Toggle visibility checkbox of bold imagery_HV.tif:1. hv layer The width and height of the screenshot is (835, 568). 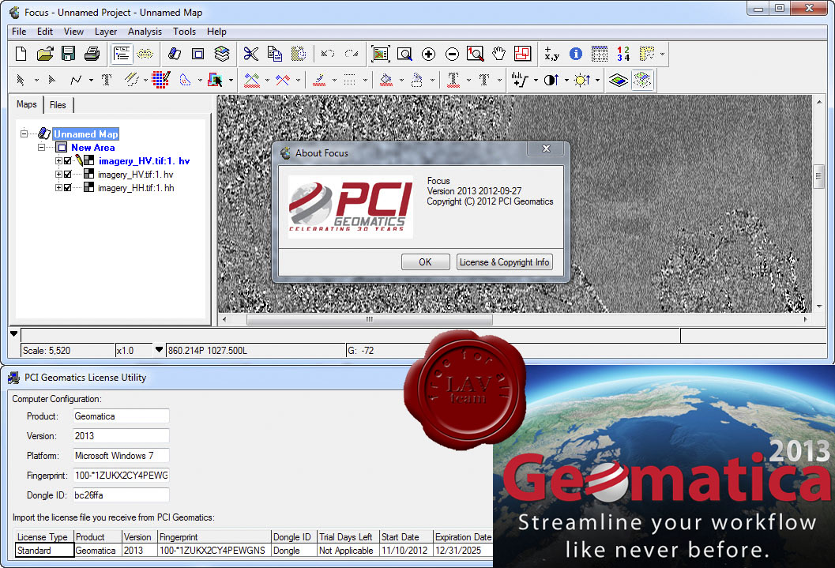tap(68, 161)
